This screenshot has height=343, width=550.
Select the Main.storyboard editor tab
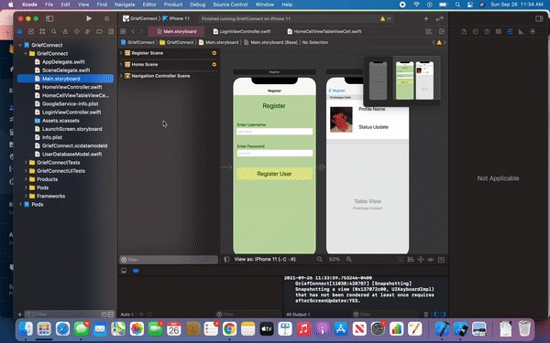pyautogui.click(x=176, y=31)
